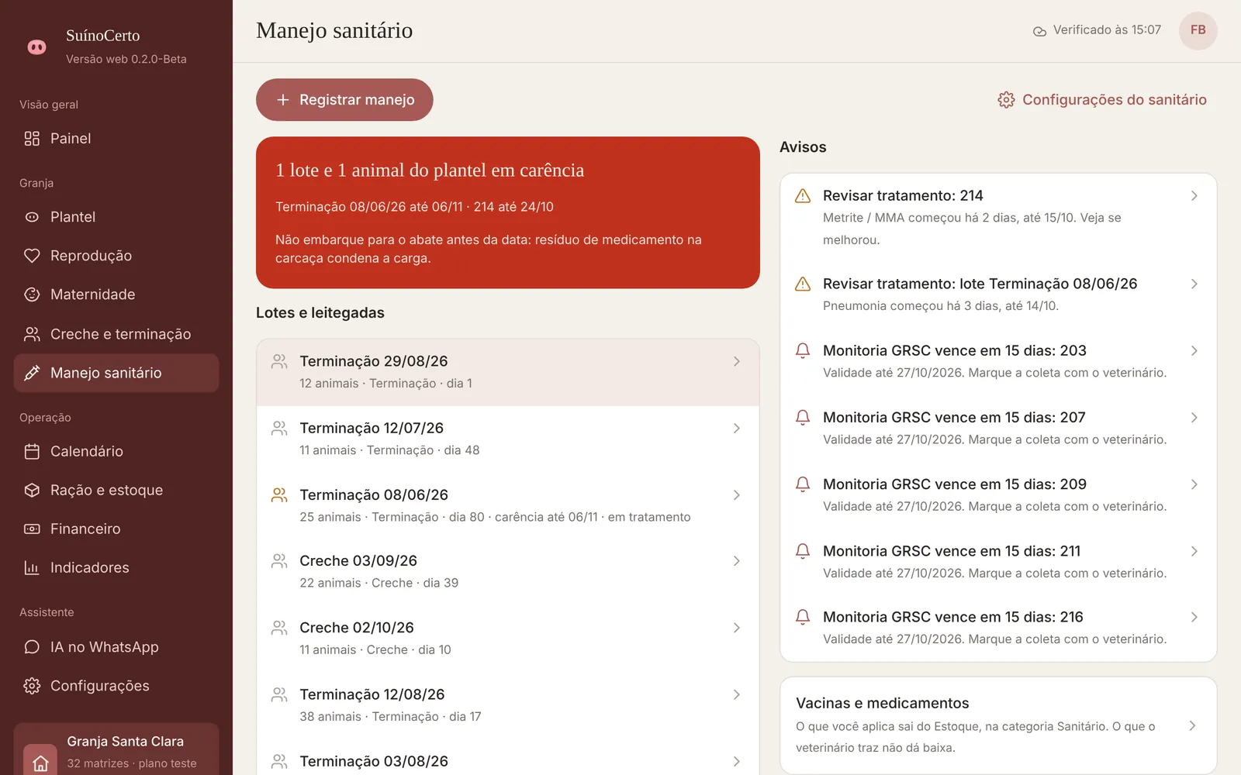The image size is (1241, 775).
Task: Click the Reprodução heart icon
Action: [x=32, y=256]
